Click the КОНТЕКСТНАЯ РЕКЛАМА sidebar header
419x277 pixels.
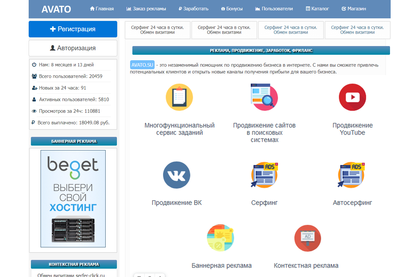[x=74, y=264]
